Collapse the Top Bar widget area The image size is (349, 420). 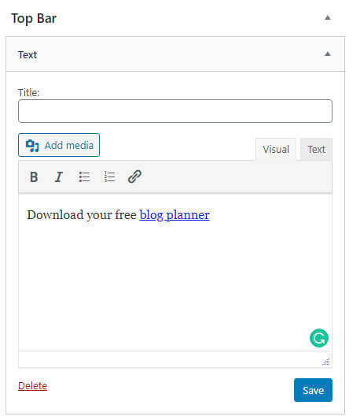(328, 18)
